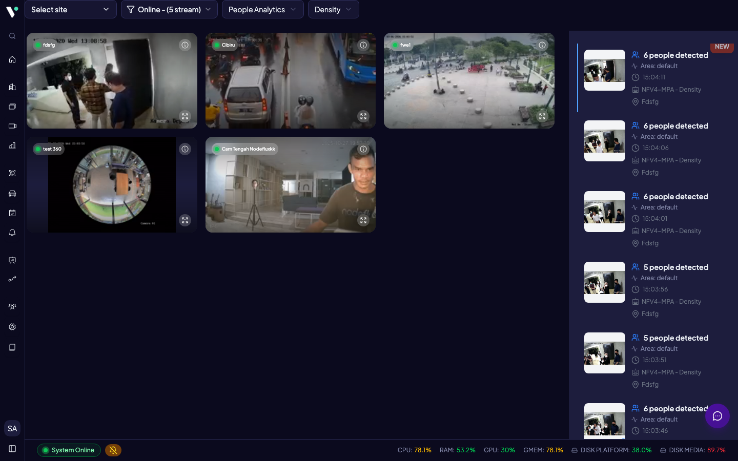The height and width of the screenshot is (461, 738).
Task: Open event thumbnail from 15:03:56
Action: (605, 282)
